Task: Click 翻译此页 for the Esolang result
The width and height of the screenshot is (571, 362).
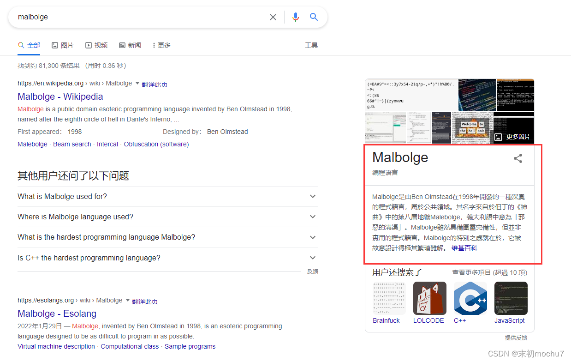Action: (x=145, y=301)
